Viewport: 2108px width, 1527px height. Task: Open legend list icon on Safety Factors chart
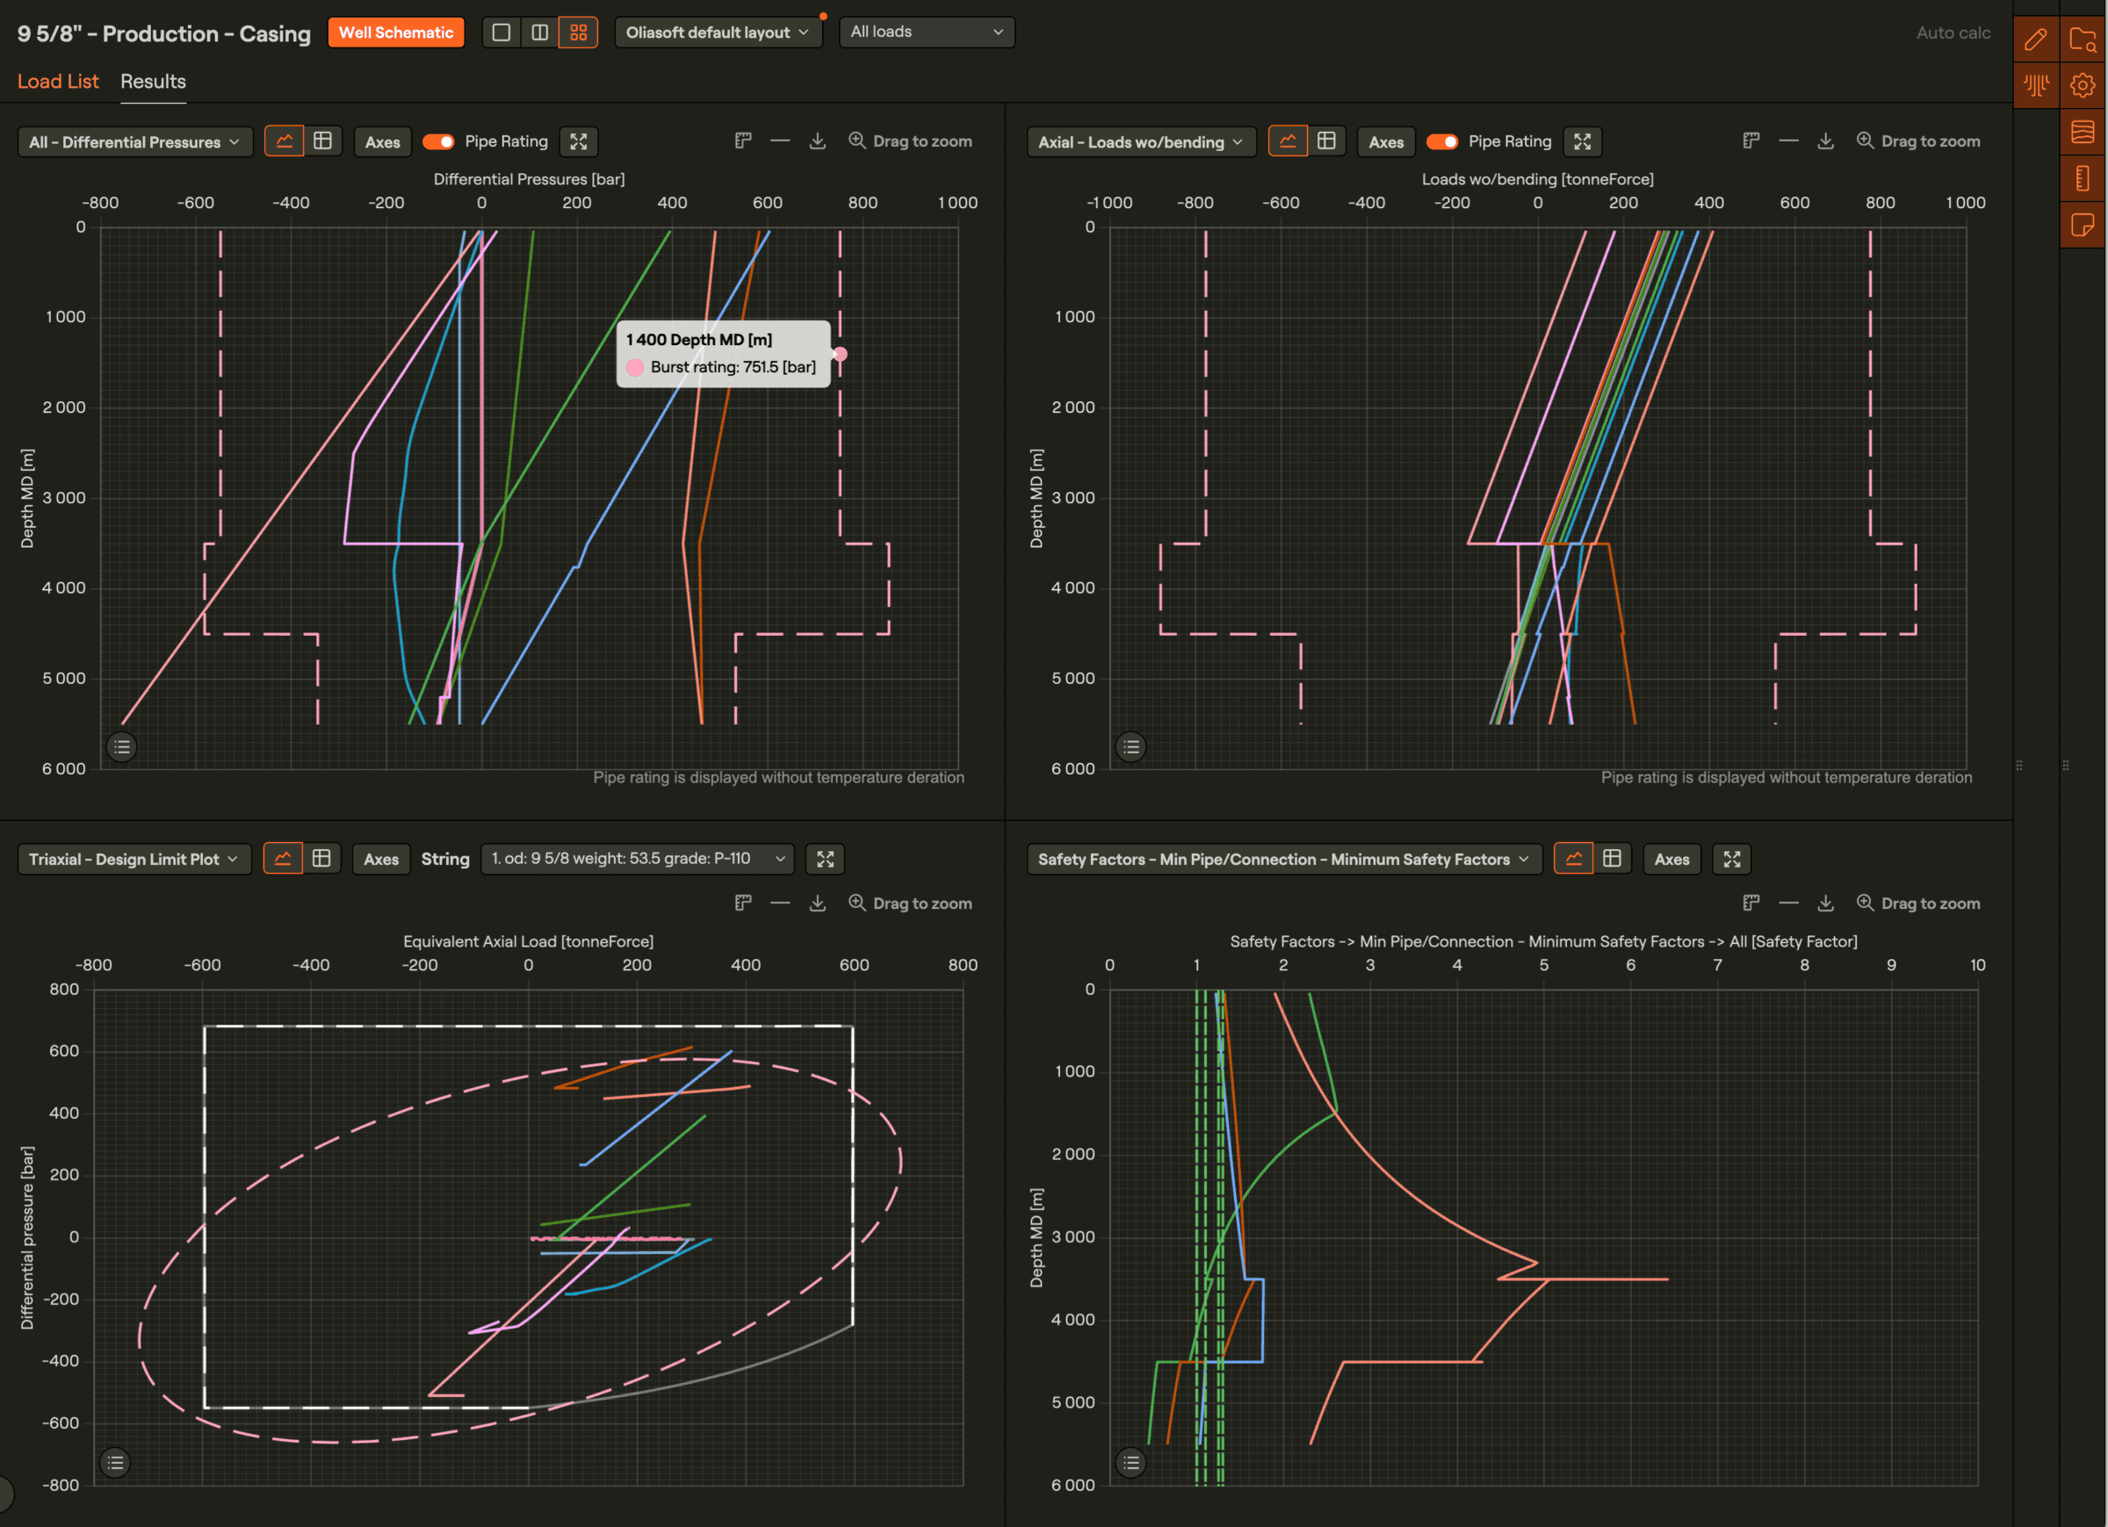pos(1131,1463)
